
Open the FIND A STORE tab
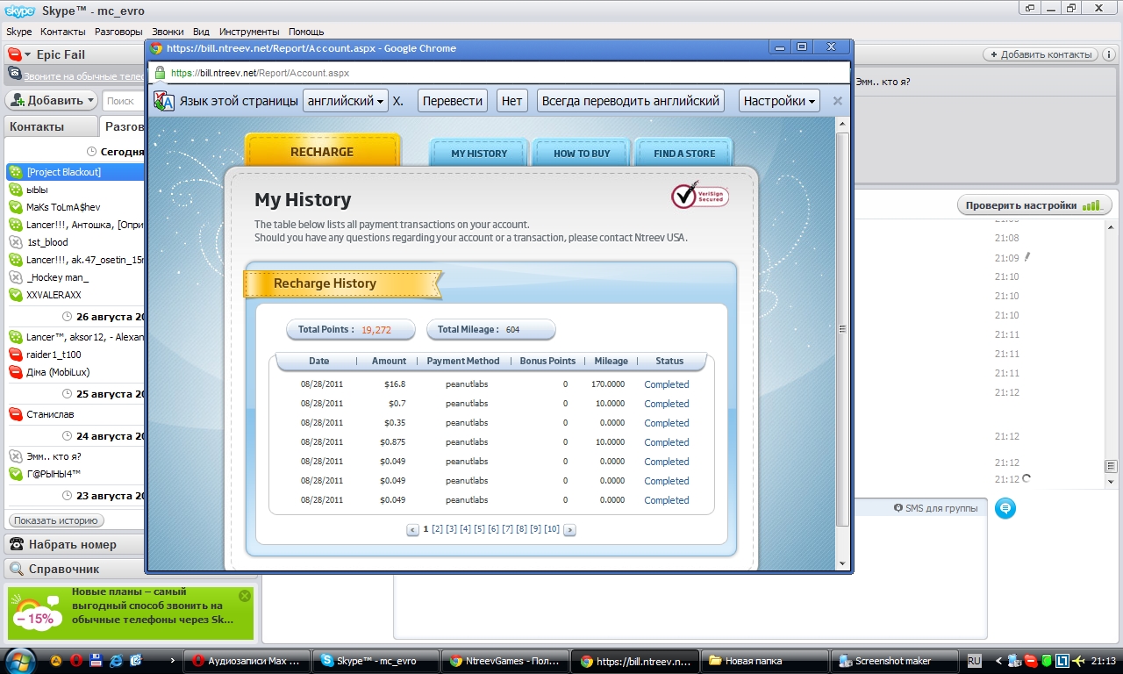[x=683, y=154]
